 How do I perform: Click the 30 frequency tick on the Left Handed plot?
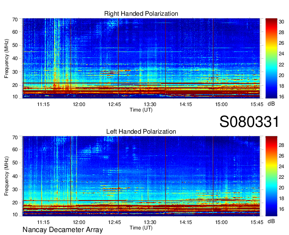[x=15, y=189]
